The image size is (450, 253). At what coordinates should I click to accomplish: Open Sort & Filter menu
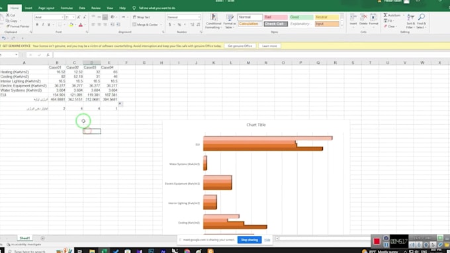(411, 21)
